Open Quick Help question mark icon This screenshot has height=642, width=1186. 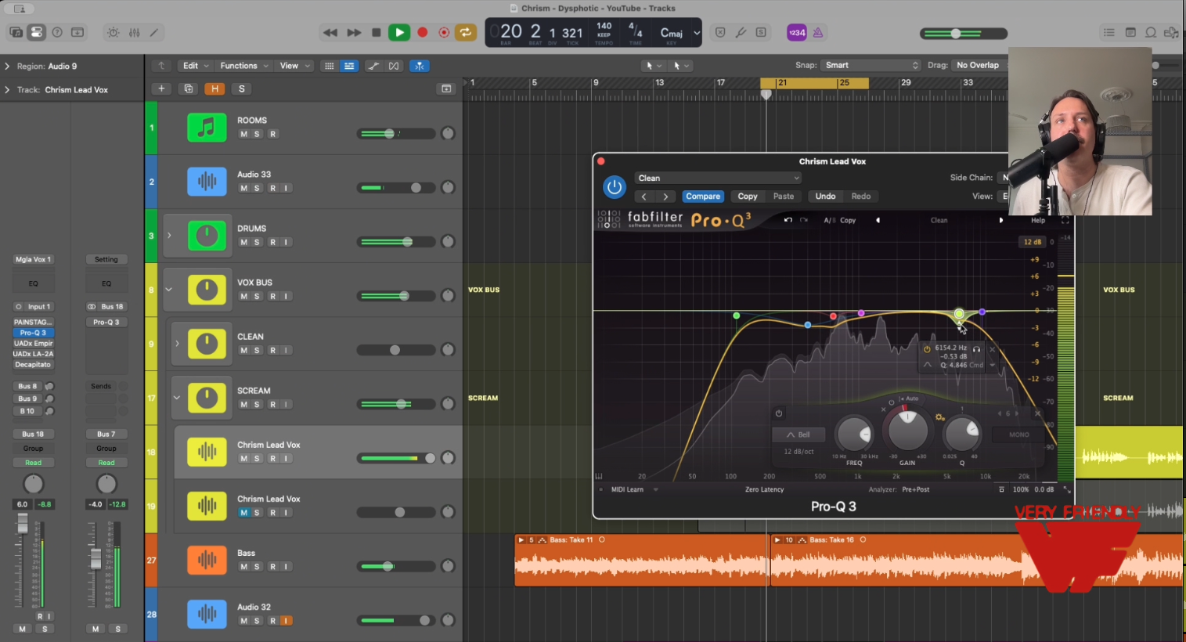(x=57, y=32)
